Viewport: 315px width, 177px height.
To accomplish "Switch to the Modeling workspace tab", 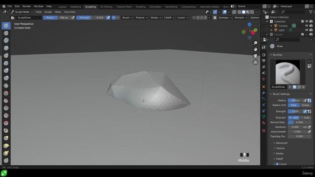I will pyautogui.click(x=76, y=6).
